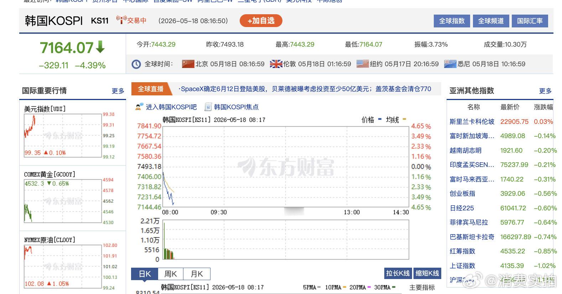Open 日经225 index link

[x=462, y=208]
